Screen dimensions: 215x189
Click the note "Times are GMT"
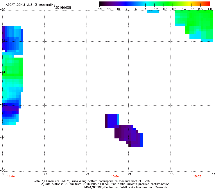pyautogui.click(x=56, y=181)
